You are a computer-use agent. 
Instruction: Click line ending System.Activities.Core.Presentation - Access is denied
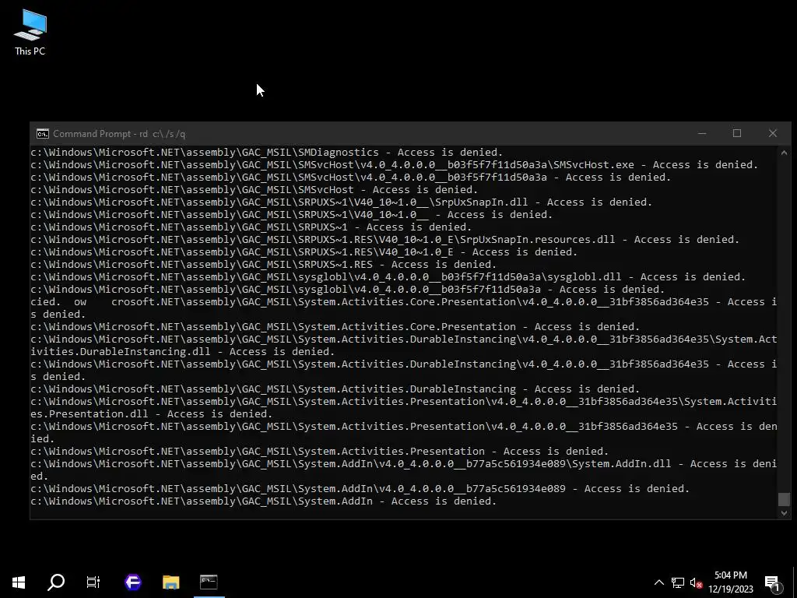tap(335, 327)
